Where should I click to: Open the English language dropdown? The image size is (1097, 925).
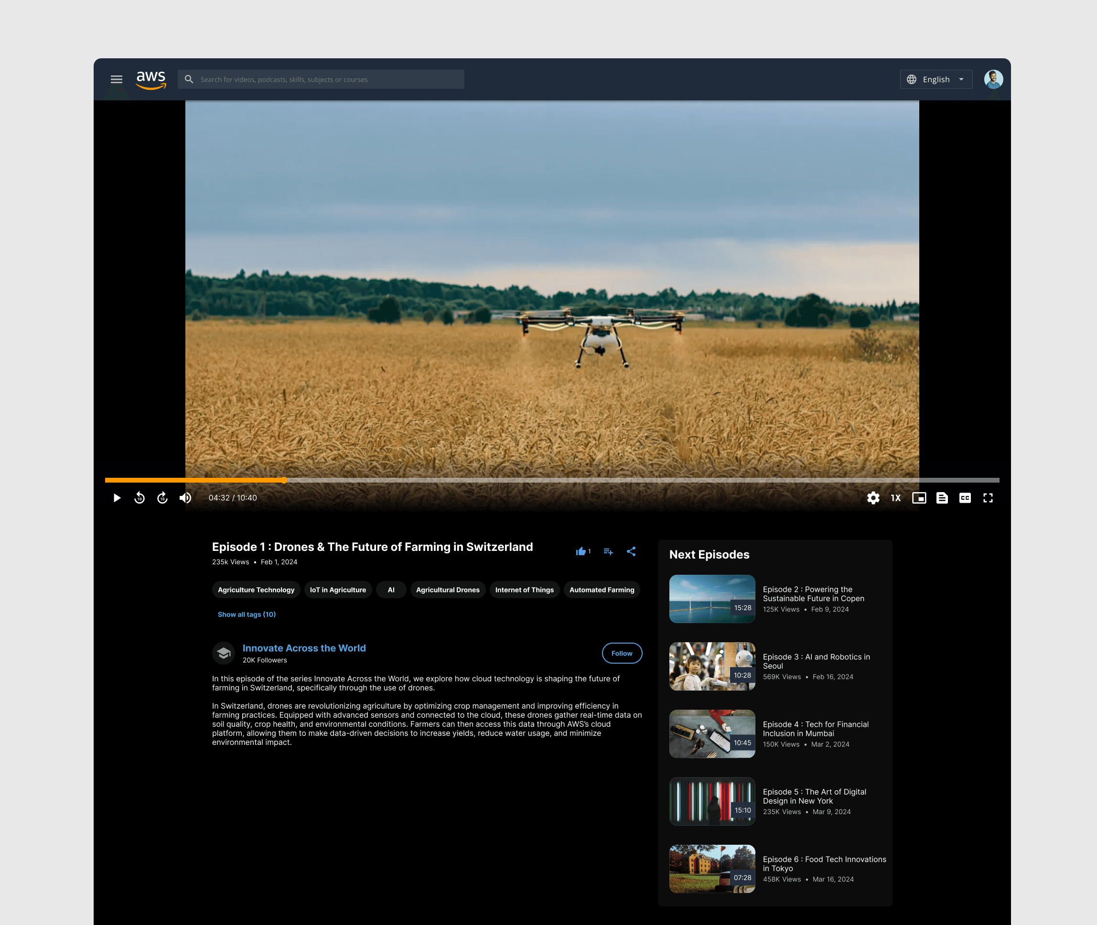coord(936,79)
